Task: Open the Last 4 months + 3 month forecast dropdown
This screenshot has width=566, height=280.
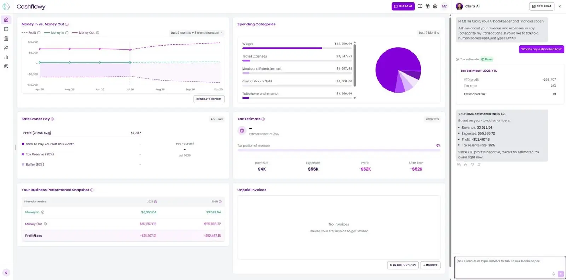Action: (196, 33)
